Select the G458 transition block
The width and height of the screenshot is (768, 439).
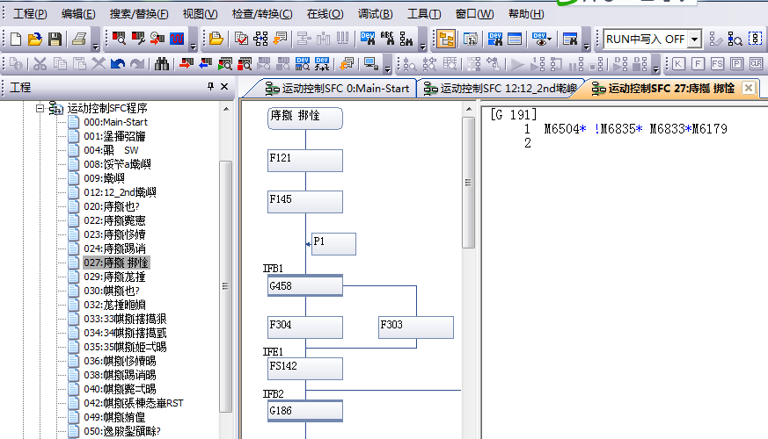[304, 285]
